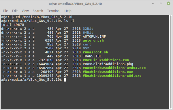This screenshot has height=110, width=173.
Task: Click the TRANS.TBL file name
Action: coord(92,56)
